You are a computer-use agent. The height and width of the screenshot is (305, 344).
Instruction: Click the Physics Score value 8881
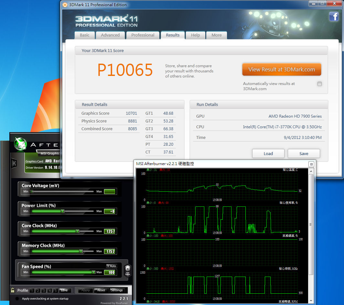133,121
